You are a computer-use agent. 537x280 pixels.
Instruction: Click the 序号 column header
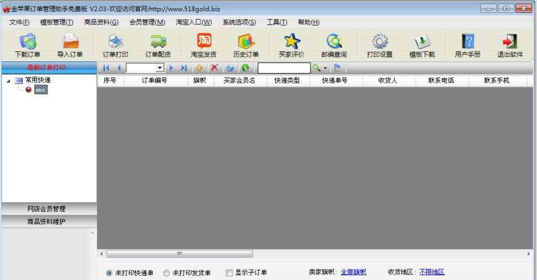[x=110, y=80]
